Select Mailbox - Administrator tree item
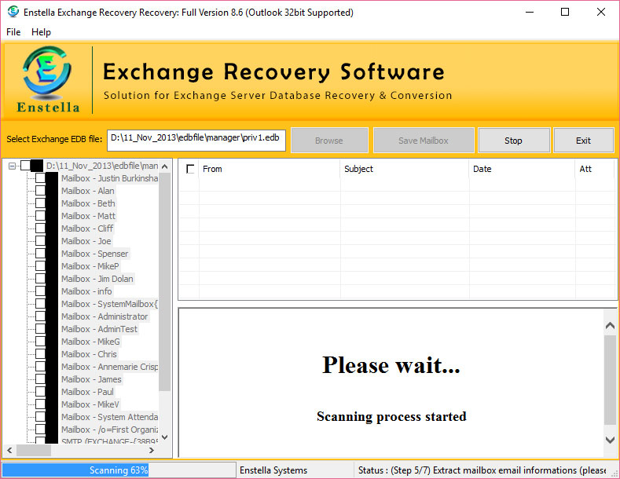620x479 pixels. (x=105, y=316)
